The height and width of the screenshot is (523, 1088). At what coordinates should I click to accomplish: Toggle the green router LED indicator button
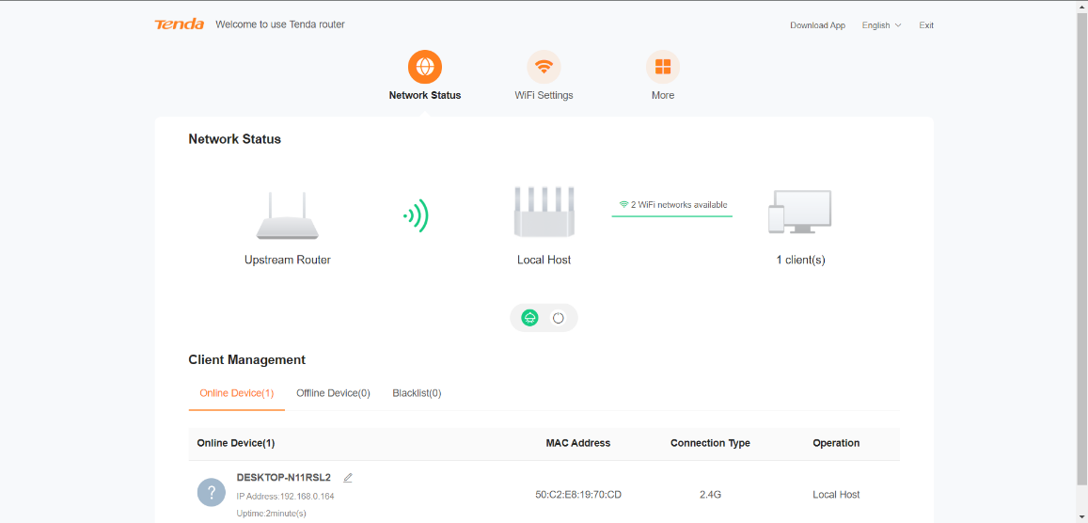[530, 318]
